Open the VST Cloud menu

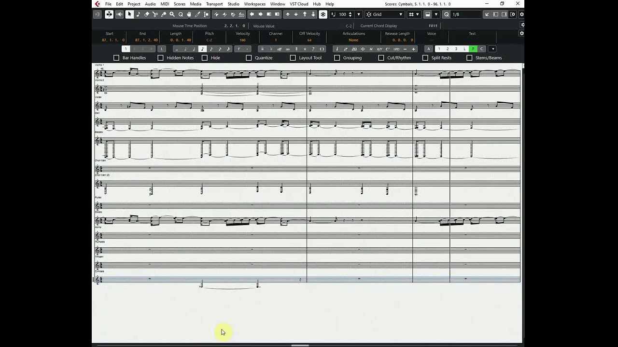[x=299, y=4]
